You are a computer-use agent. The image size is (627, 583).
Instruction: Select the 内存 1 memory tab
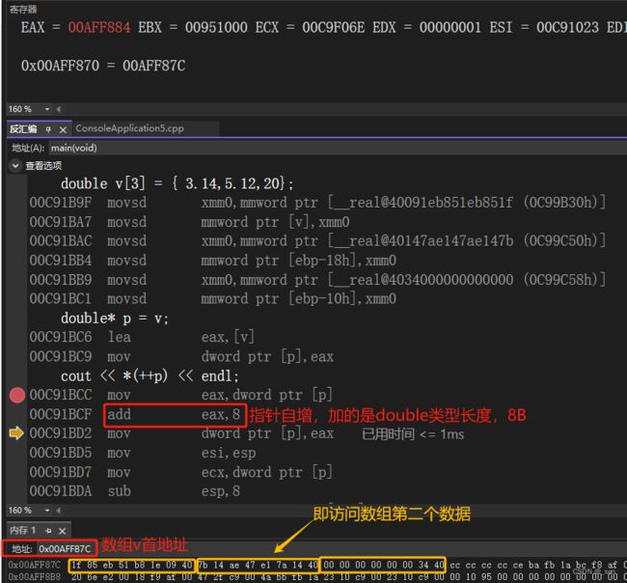23,531
